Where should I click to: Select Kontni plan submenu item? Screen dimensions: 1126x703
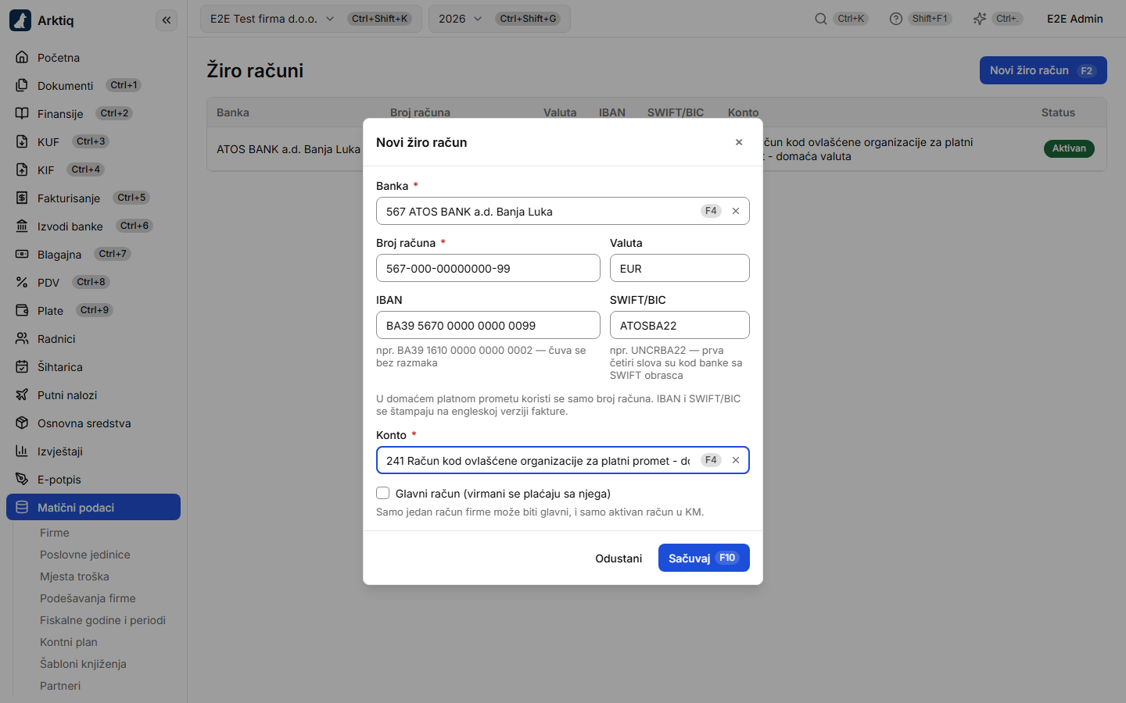click(x=69, y=642)
